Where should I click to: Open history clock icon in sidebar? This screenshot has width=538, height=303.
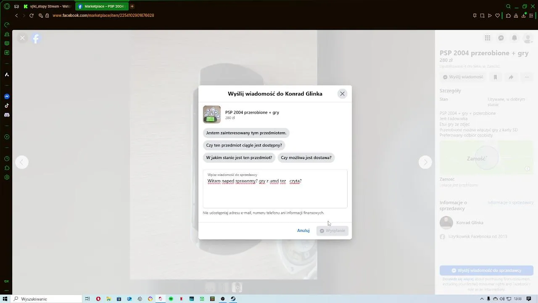[x=7, y=159]
